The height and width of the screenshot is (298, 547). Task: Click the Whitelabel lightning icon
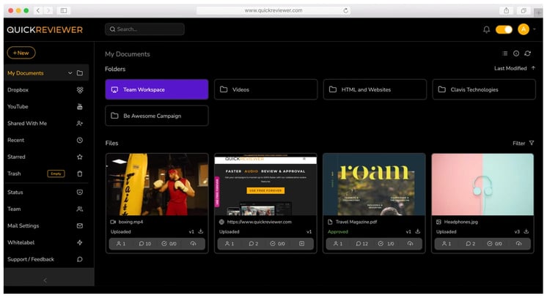[80, 242]
